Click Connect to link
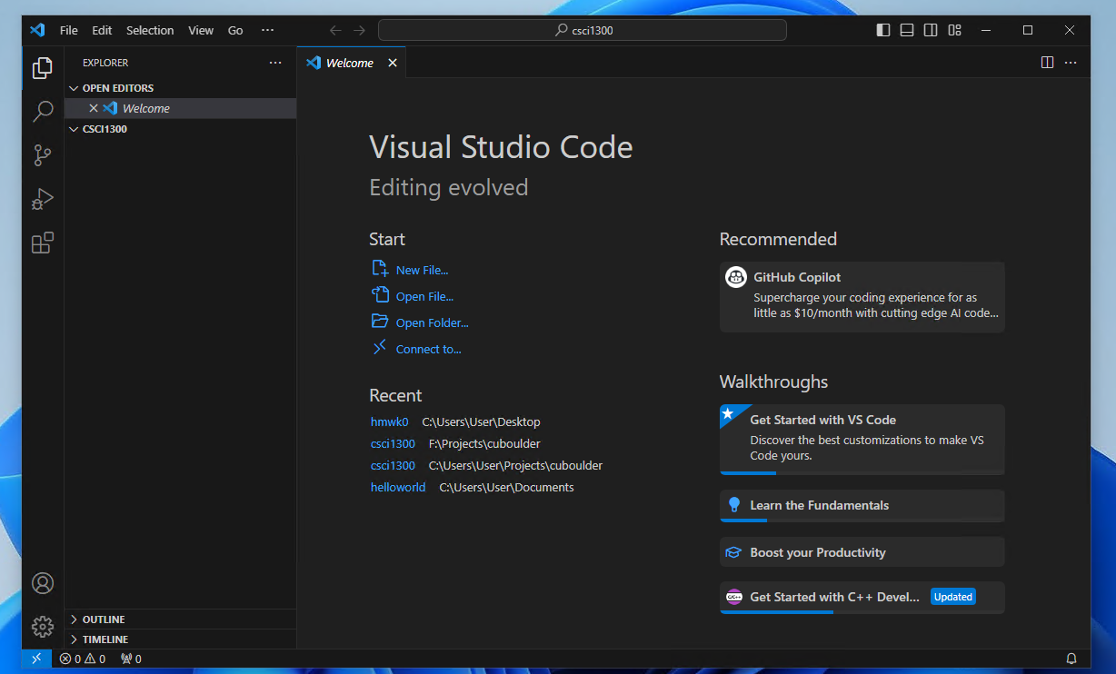Viewport: 1116px width, 674px height. (x=428, y=350)
